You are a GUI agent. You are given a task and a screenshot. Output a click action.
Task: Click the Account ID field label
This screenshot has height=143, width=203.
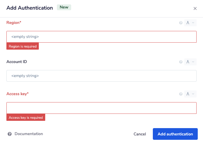(x=17, y=62)
